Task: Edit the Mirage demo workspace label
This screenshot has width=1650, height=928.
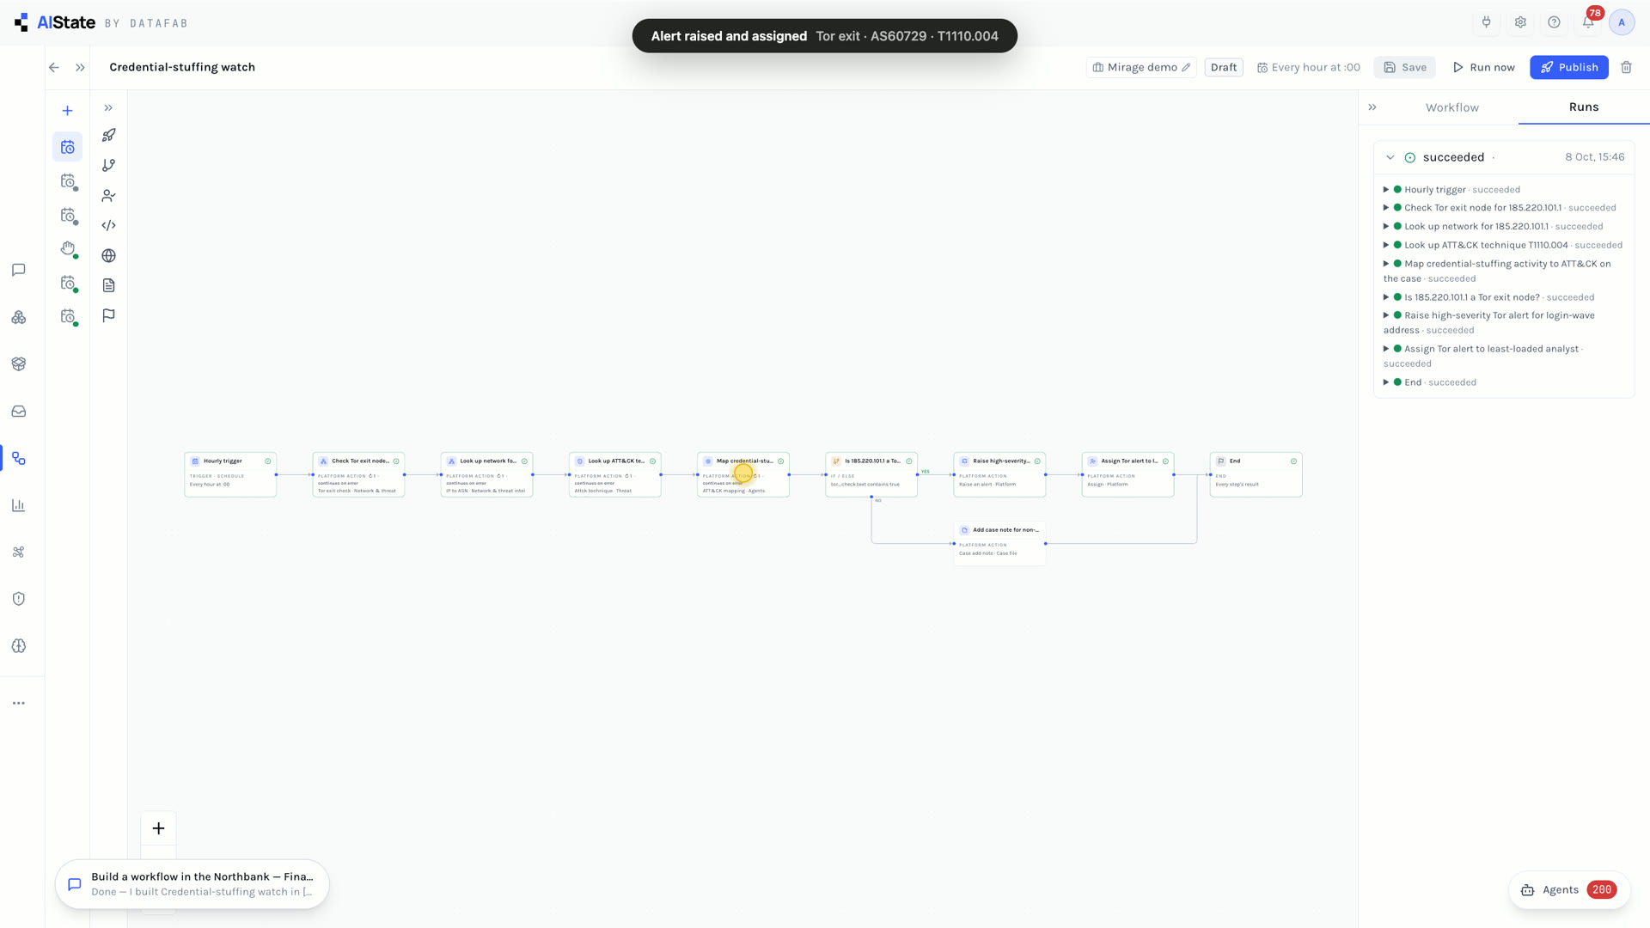Action: click(1141, 67)
